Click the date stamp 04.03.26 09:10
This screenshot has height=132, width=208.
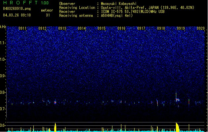pyautogui.click(x=17, y=15)
